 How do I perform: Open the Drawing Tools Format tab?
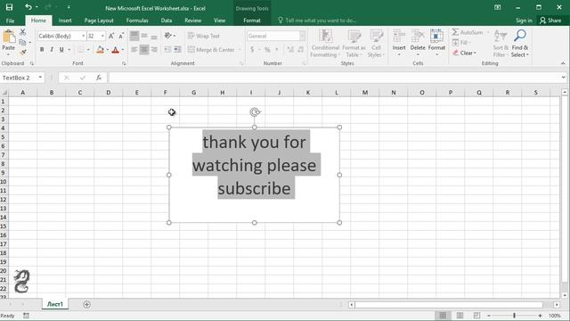tap(252, 21)
